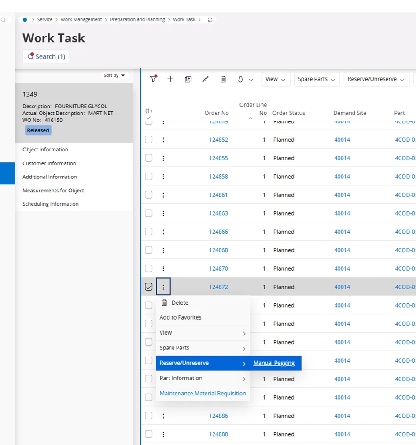Click the filter funnel icon

click(x=153, y=79)
